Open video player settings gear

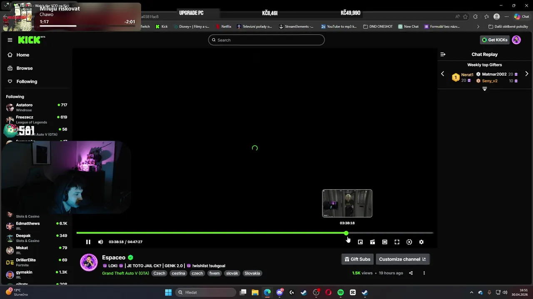click(421, 242)
